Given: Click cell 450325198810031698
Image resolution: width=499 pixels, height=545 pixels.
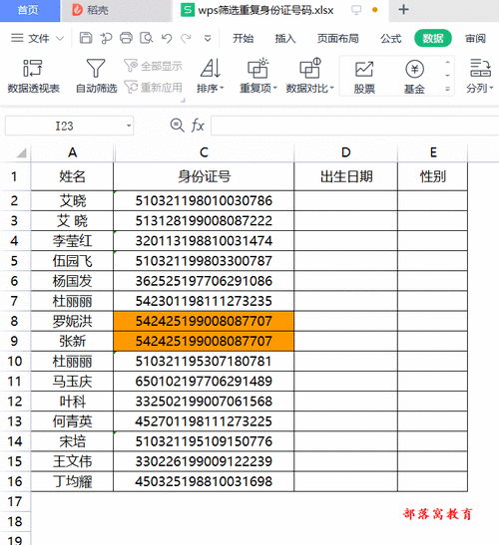Looking at the screenshot, I should (x=204, y=481).
